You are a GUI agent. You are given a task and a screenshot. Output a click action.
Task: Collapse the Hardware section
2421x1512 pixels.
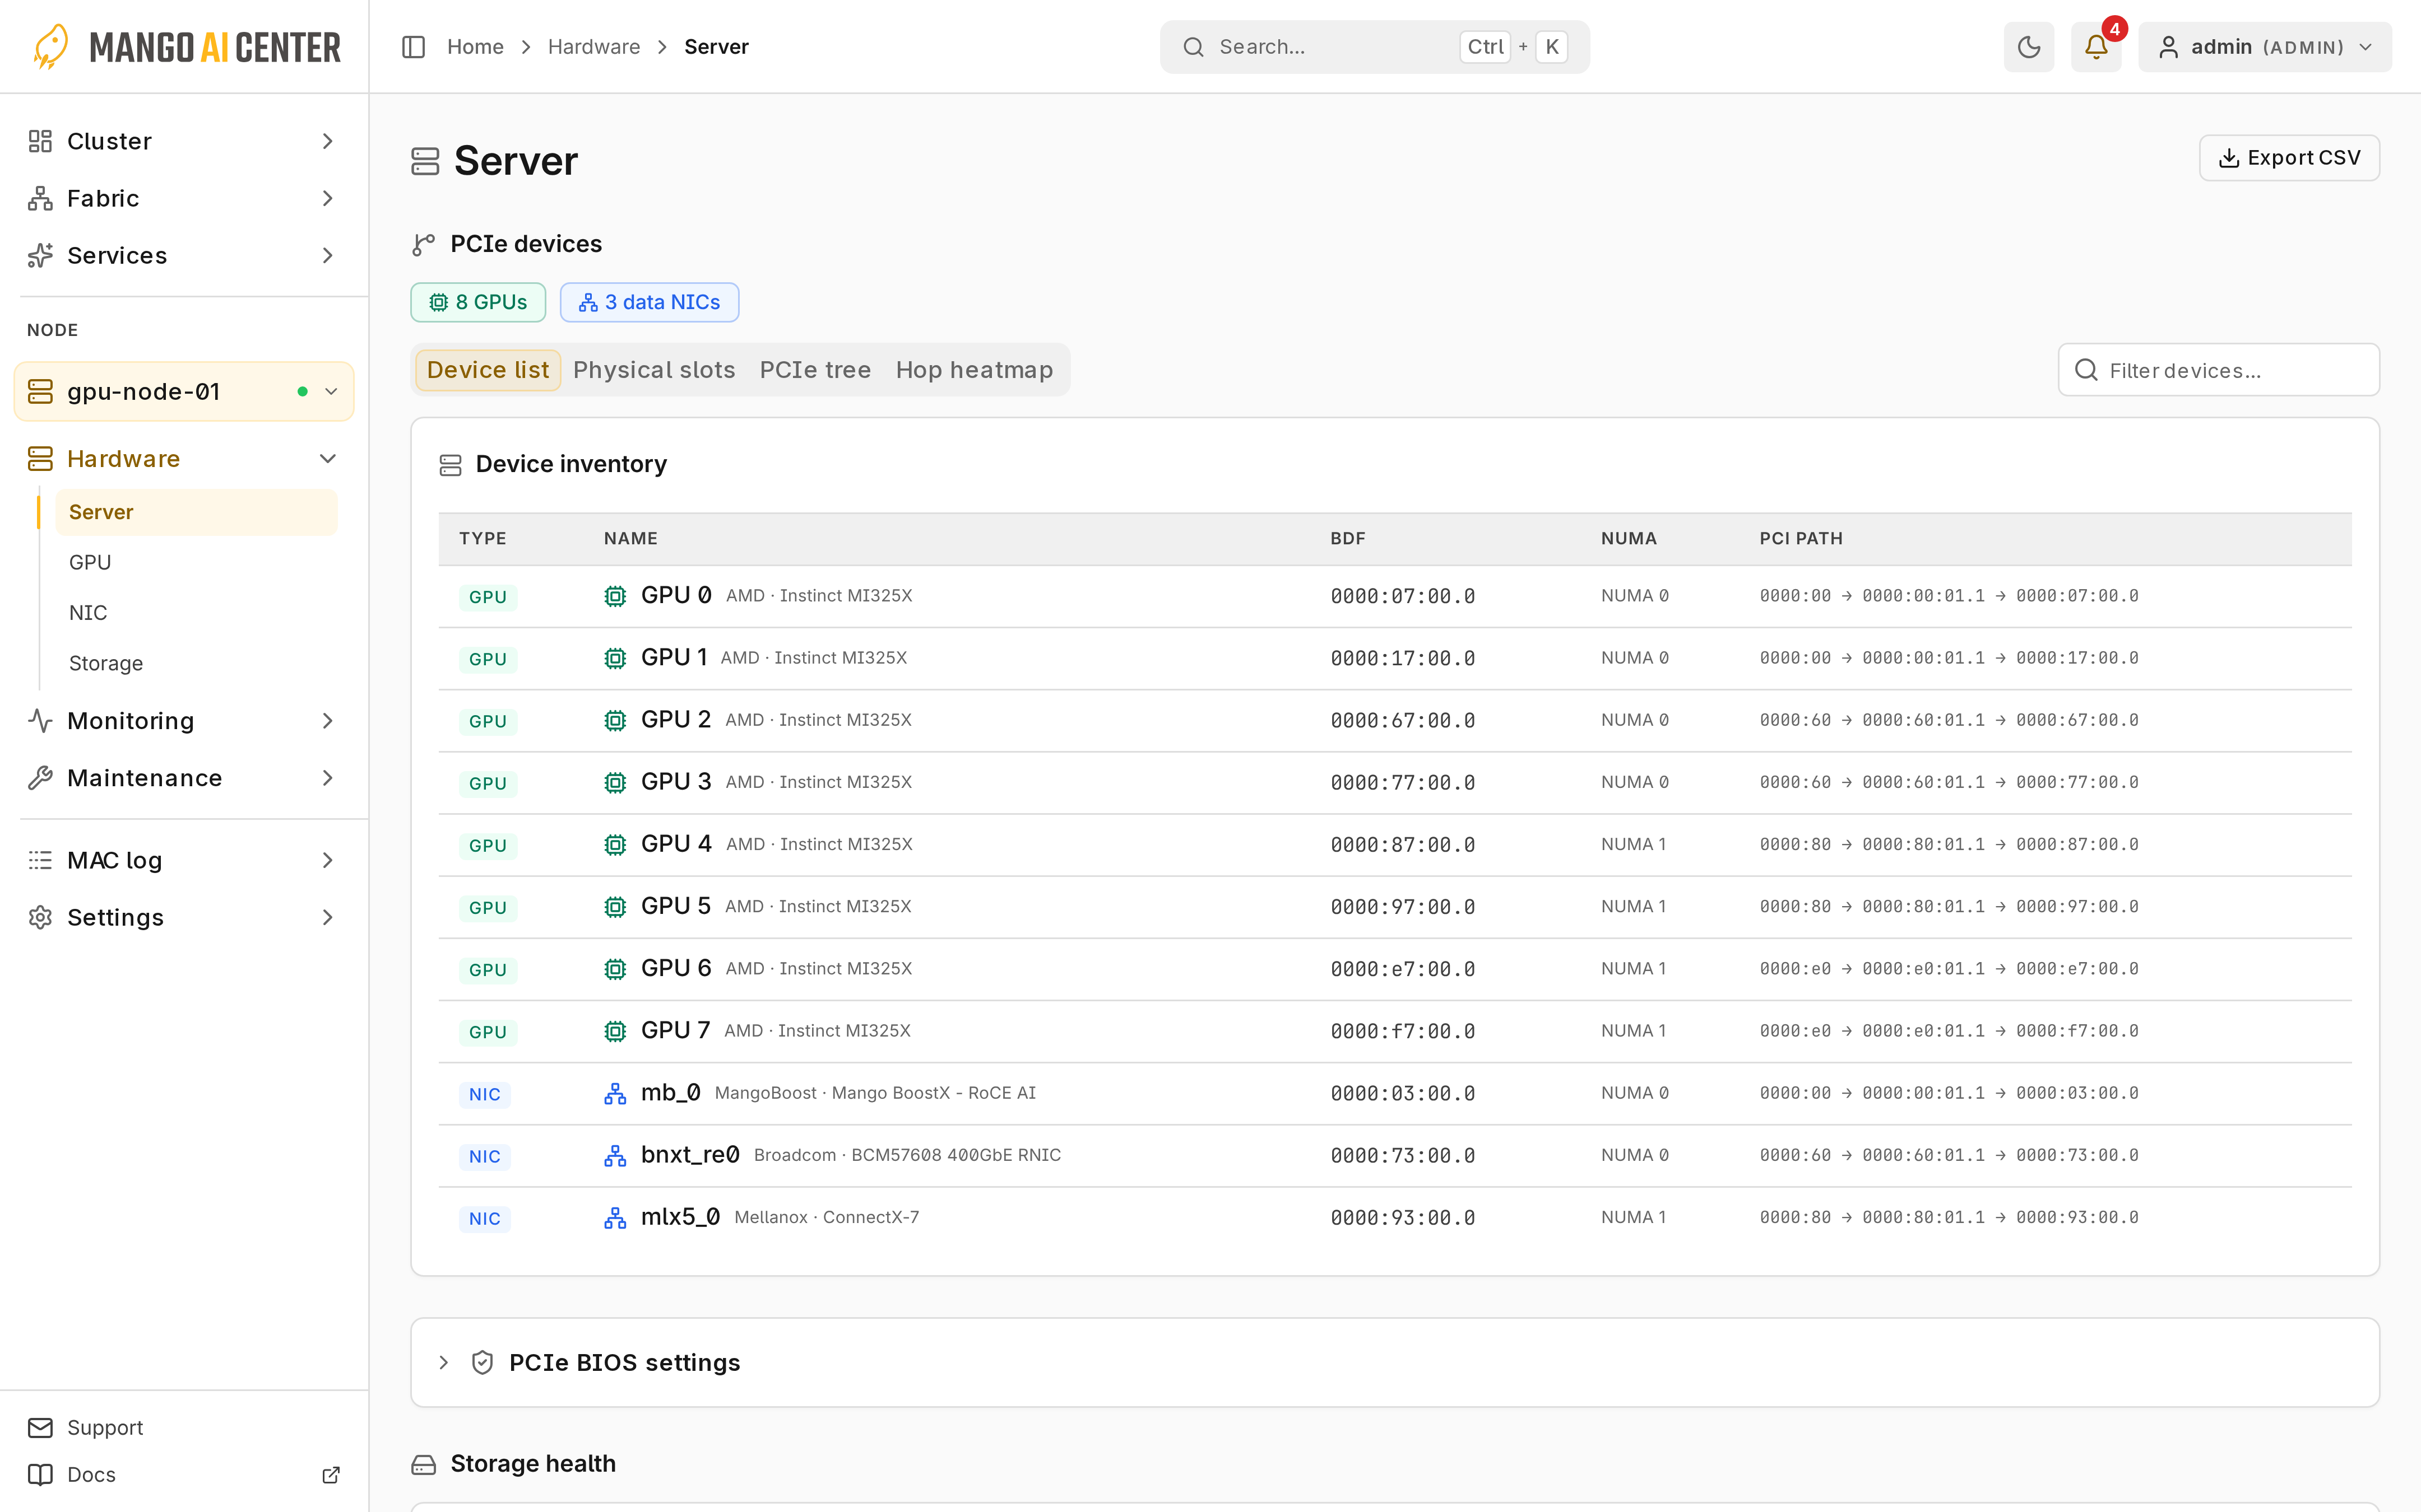tap(184, 458)
